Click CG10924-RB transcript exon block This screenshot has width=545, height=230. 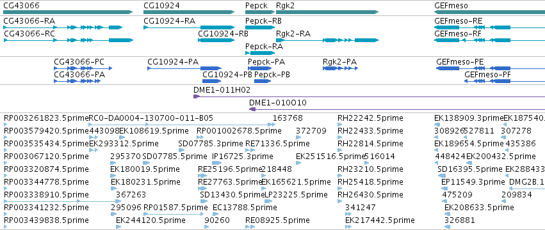pyautogui.click(x=216, y=40)
